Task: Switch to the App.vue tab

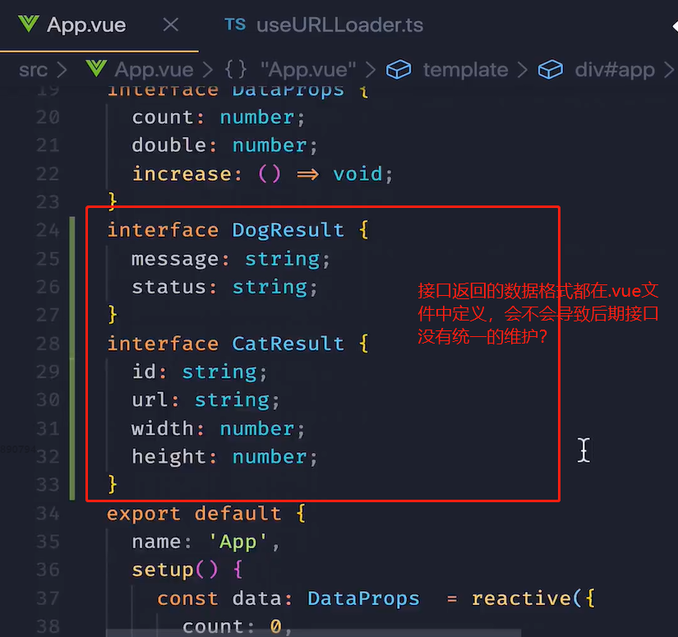Action: click(x=99, y=25)
